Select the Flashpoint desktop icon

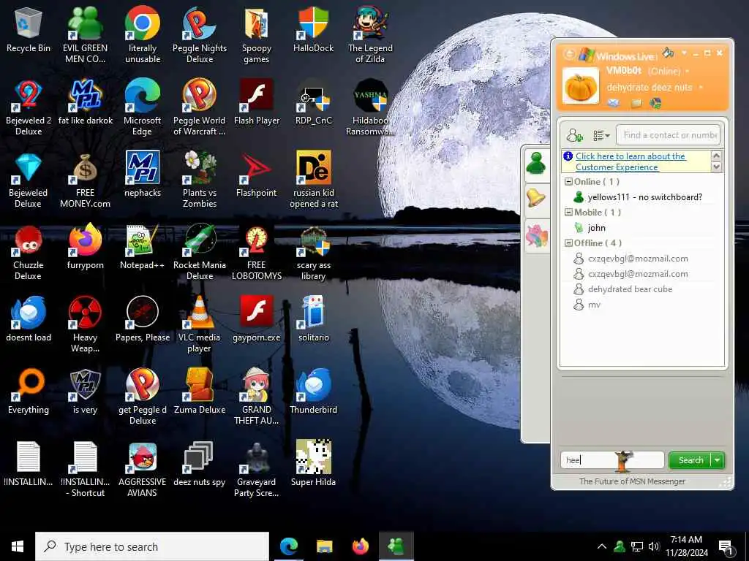click(257, 175)
